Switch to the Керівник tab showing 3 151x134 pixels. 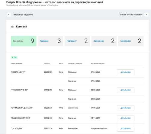[x=50, y=41]
